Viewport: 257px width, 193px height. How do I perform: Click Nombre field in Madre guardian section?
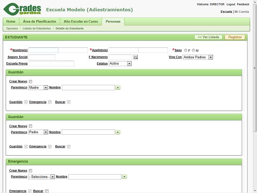point(88,88)
